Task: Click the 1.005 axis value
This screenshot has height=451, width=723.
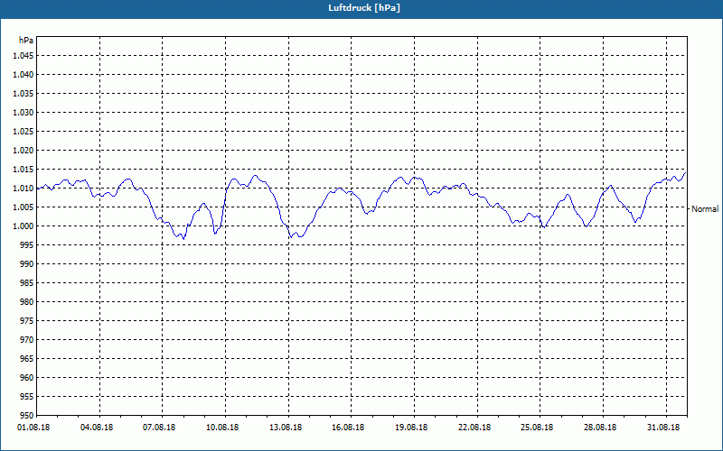Action: point(23,207)
